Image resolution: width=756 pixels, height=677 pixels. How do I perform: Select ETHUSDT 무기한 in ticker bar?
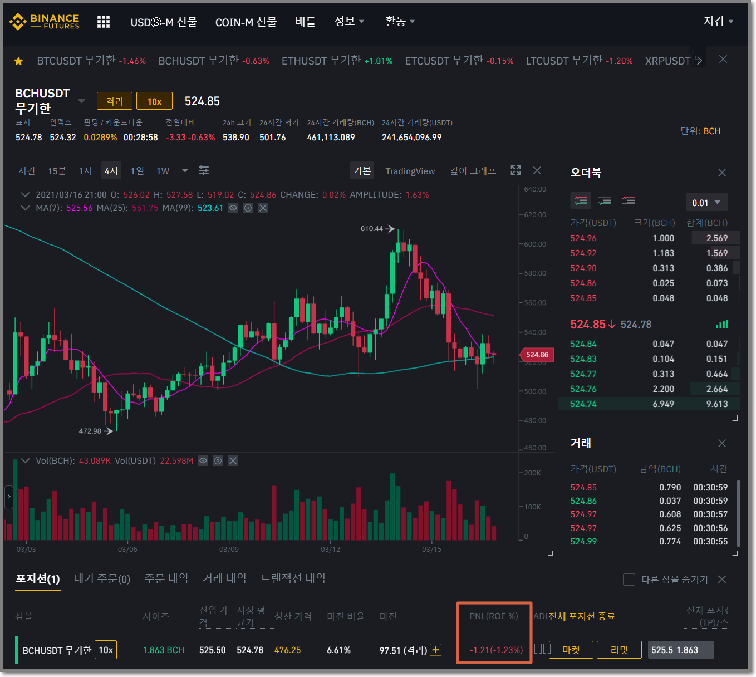click(x=337, y=61)
